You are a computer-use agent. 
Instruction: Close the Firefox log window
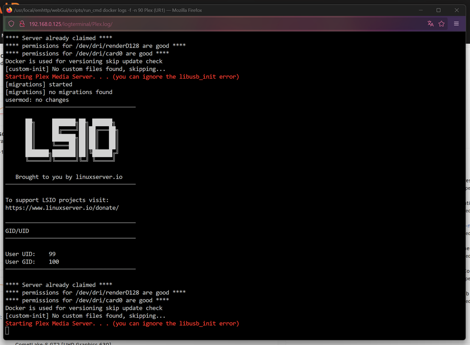(456, 10)
